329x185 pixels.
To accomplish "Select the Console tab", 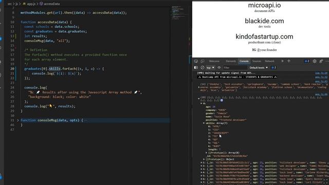I will pyautogui.click(x=244, y=61).
